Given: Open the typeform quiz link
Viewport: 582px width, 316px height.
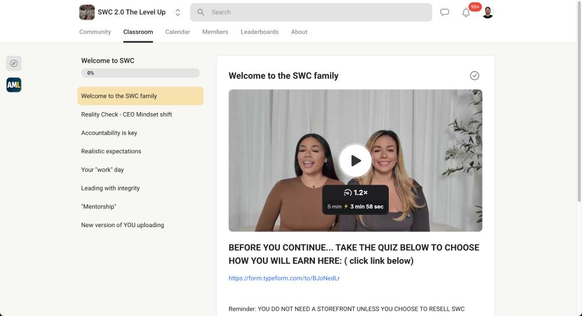Looking at the screenshot, I should click(x=284, y=278).
